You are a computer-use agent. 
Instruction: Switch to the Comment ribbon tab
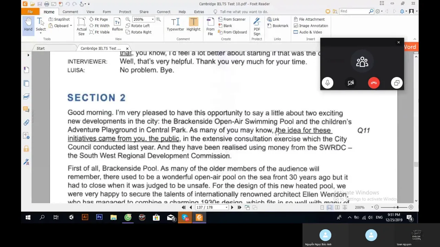[x=70, y=12]
